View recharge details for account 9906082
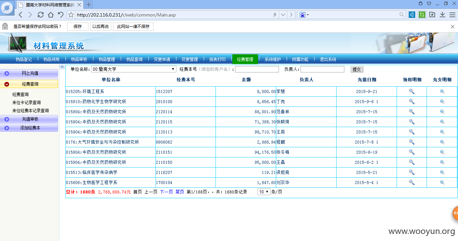 (x=442, y=142)
